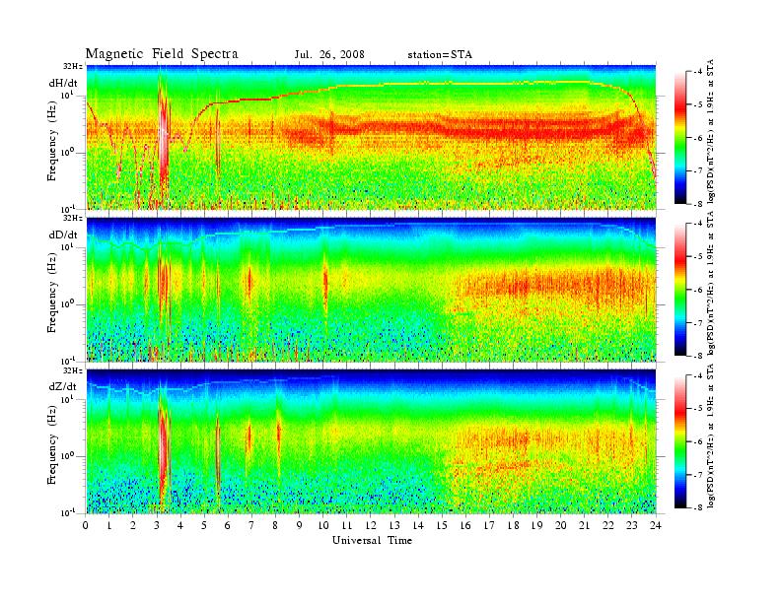Click hour "18" on the Universal Time axis
The image size is (781, 603).
pyautogui.click(x=513, y=525)
